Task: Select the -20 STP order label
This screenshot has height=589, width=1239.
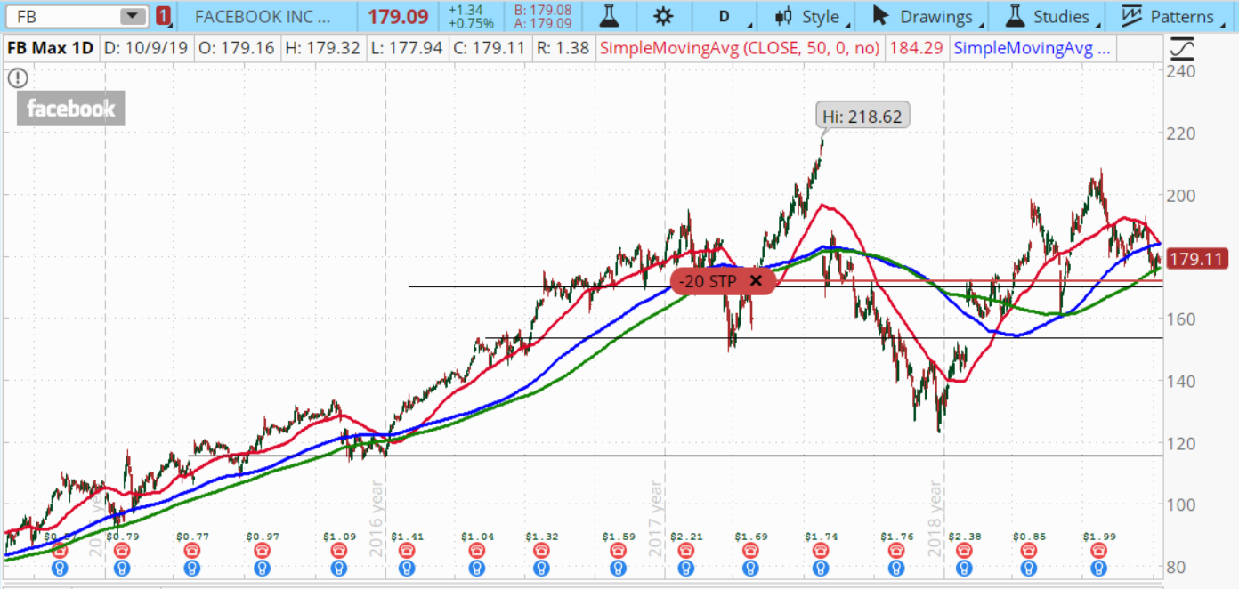Action: [x=708, y=281]
